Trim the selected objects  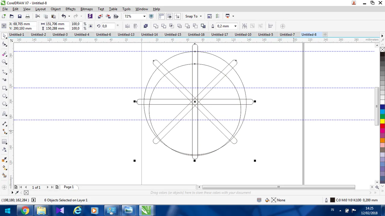tap(164, 26)
